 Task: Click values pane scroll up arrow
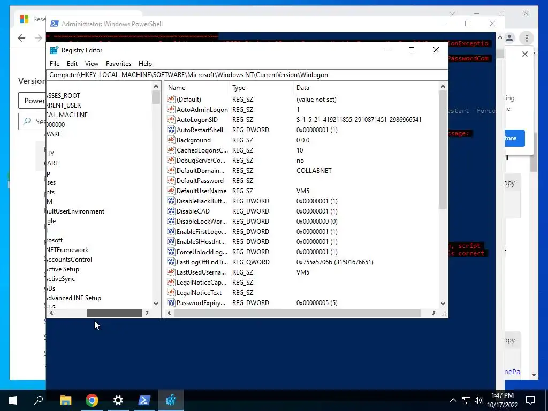click(443, 86)
